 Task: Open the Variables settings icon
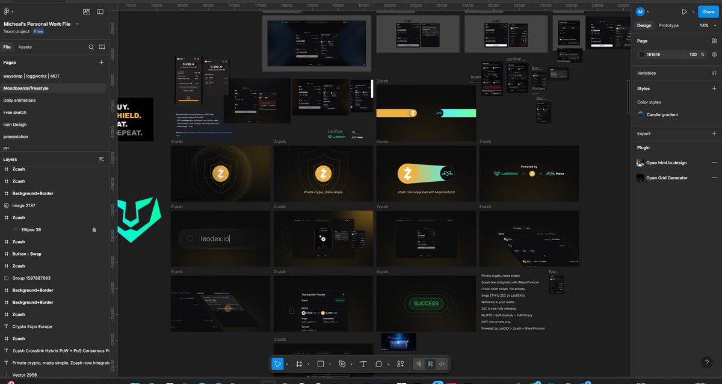pos(714,73)
